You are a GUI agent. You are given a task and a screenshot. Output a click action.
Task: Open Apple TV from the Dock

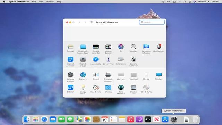pos(148,119)
